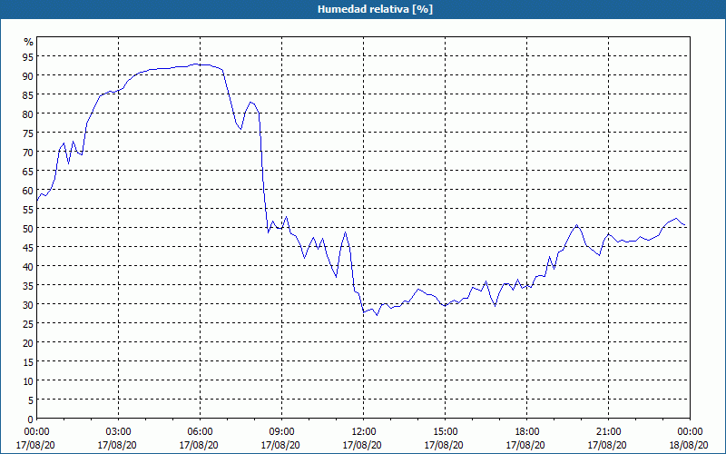Click the "Humedad relativa [%]" chart title

(375, 9)
